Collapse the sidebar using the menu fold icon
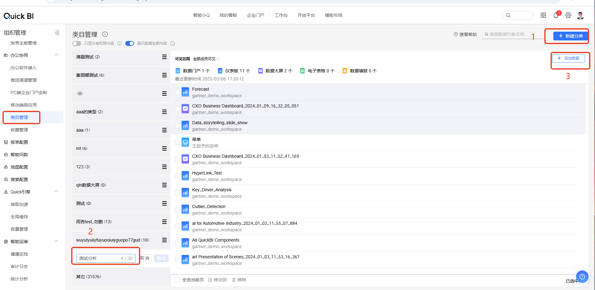Screen dimensions: 595x290 point(57,33)
